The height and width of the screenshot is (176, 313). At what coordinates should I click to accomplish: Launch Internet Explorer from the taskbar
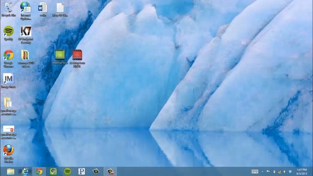(25, 172)
